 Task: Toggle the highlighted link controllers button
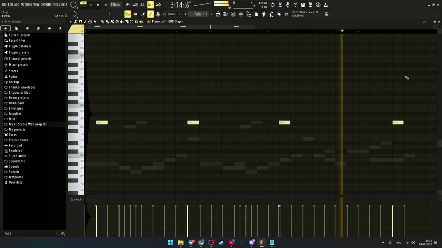pos(151,14)
